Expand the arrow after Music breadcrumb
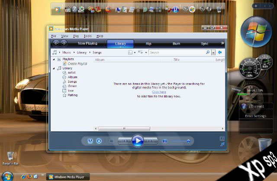The height and width of the screenshot is (181, 277). pos(74,52)
